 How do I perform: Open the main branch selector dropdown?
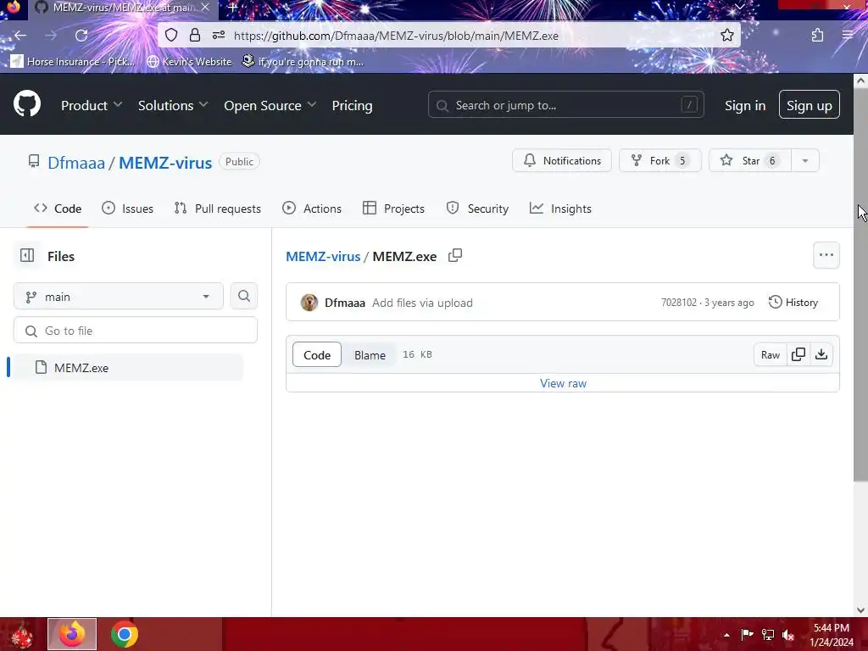coord(119,296)
